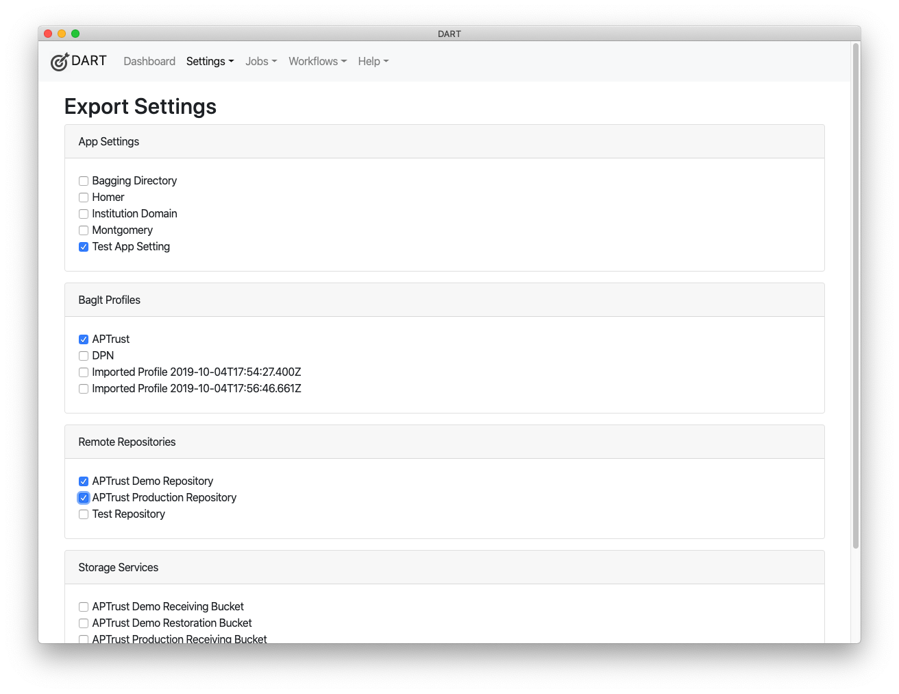Select the Institution Domain setting
This screenshot has height=694, width=899.
(83, 213)
